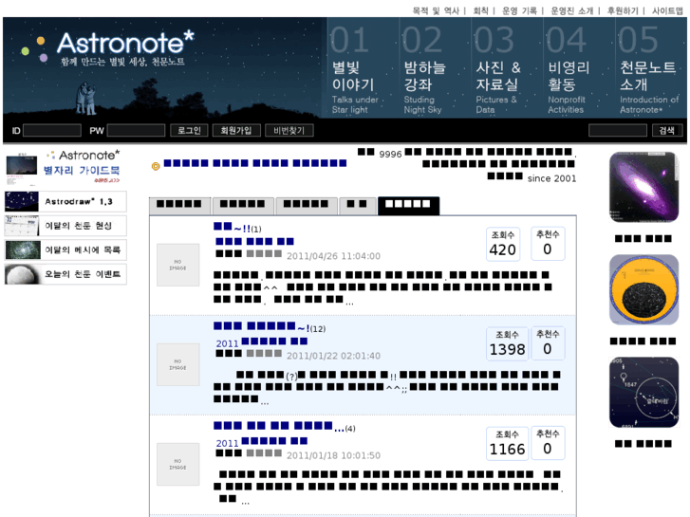Click the NO IMAGE thumbnail of the 2011/04/26 post
690x517 pixels.
point(178,265)
